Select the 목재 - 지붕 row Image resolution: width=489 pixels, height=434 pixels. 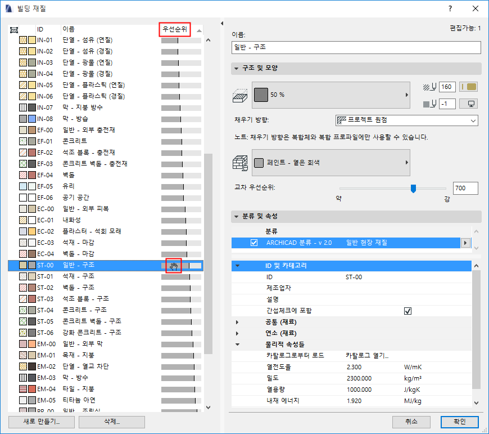[x=106, y=355]
